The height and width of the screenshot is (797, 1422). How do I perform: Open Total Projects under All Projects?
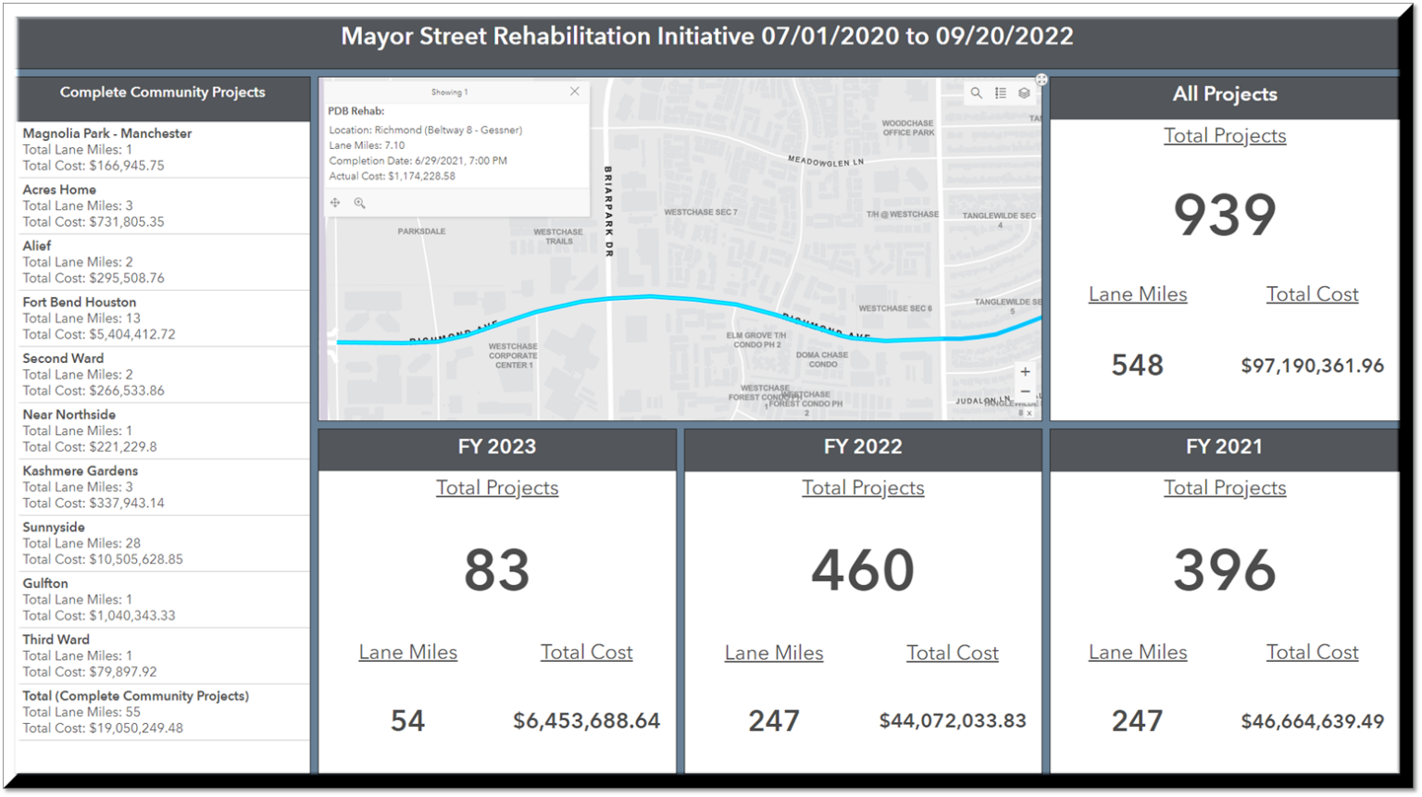[x=1224, y=135]
